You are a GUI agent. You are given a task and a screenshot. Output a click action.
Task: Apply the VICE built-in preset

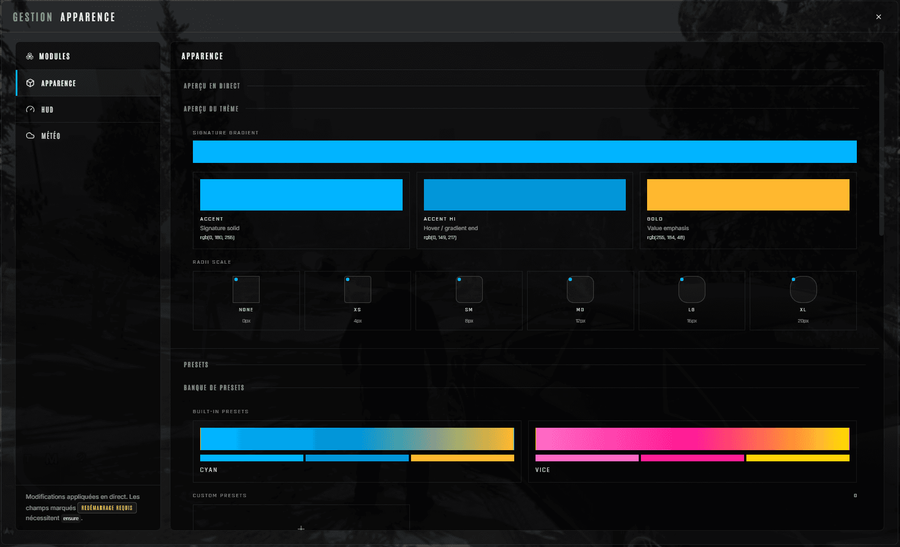[693, 451]
